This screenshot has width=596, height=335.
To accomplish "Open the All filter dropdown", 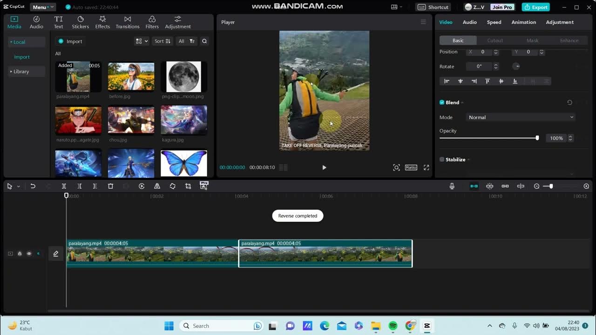I will pyautogui.click(x=187, y=41).
